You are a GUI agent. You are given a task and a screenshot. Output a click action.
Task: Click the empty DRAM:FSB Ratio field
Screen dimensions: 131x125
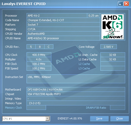coord(118,108)
